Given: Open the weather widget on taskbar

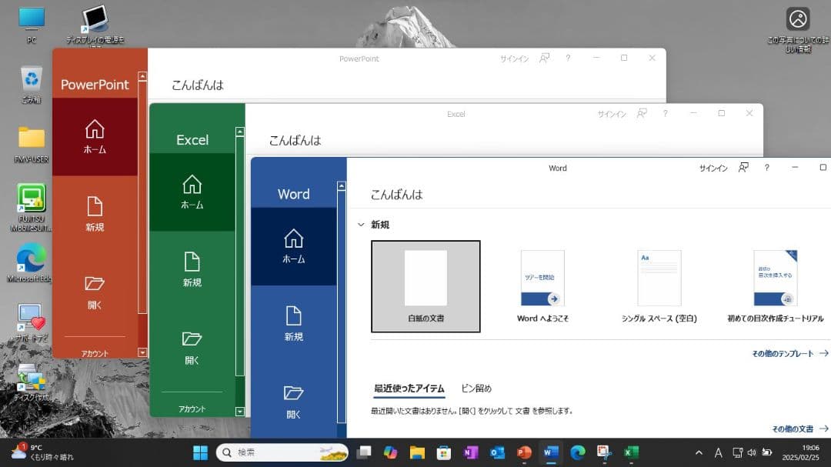Looking at the screenshot, I should click(x=42, y=452).
